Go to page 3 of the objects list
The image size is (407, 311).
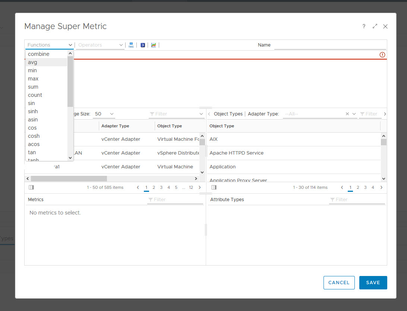coord(161,187)
